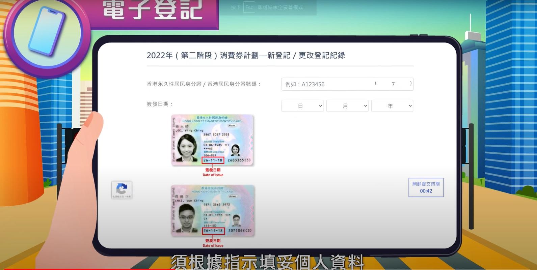Click 'Date of Issue' label under lower card
The height and width of the screenshot is (270, 537).
[x=213, y=245]
